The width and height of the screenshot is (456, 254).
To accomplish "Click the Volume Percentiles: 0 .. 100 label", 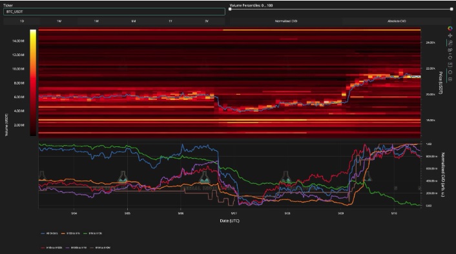I will [251, 5].
